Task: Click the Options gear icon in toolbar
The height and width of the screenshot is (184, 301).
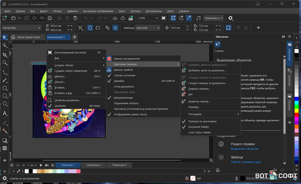Action: pyautogui.click(x=231, y=18)
